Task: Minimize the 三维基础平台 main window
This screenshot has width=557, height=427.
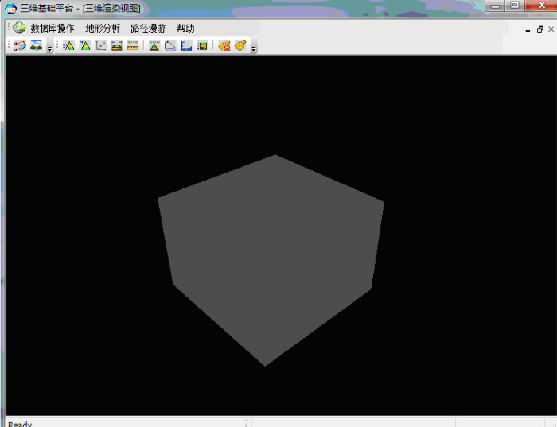Action: click(495, 6)
